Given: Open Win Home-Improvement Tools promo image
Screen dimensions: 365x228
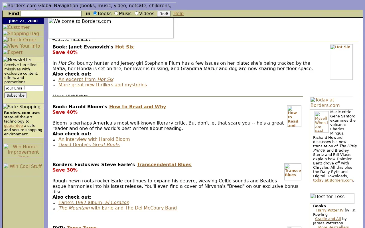Looking at the screenshot, I should [x=23, y=151].
